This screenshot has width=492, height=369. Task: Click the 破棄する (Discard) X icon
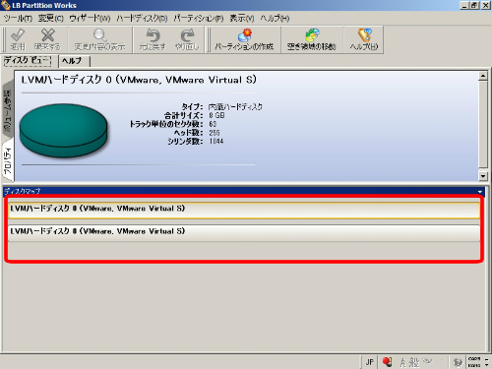tap(48, 35)
